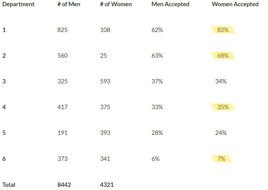The image size is (268, 190).
Task: Click the Men Accepted column header
Action: click(170, 4)
